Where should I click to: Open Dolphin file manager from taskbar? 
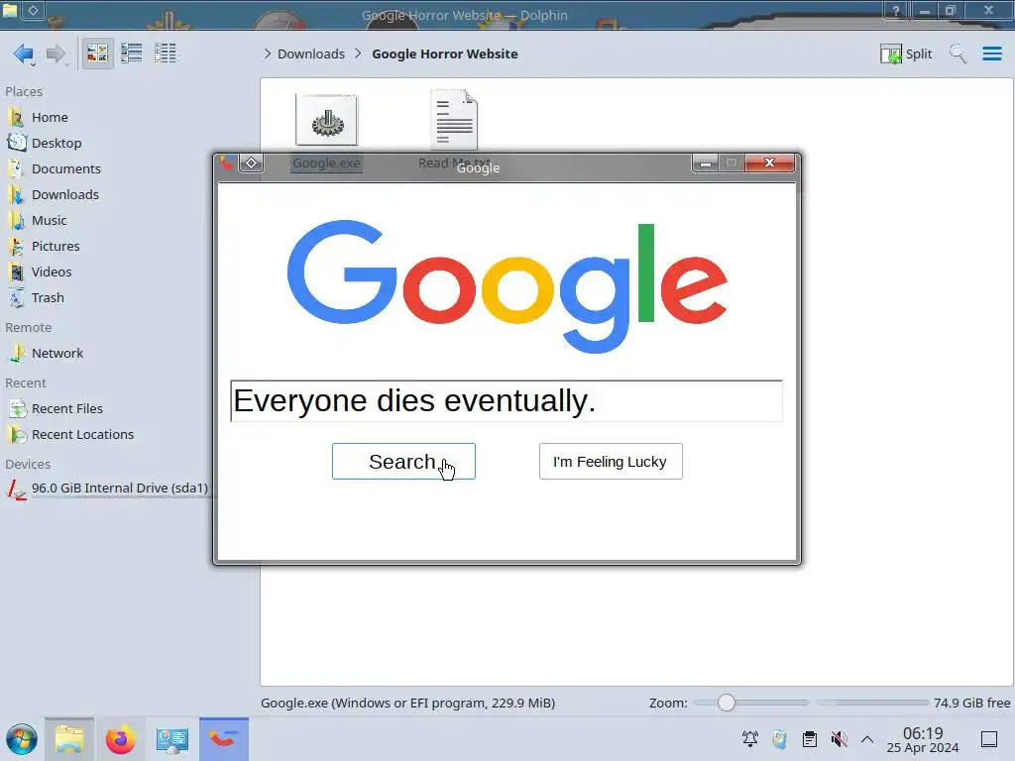pyautogui.click(x=69, y=739)
